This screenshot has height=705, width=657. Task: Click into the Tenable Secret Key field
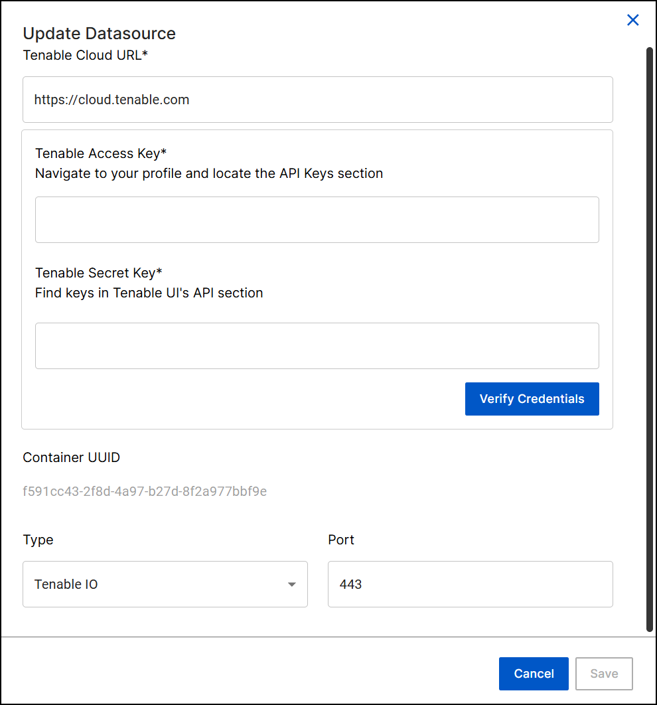click(317, 346)
